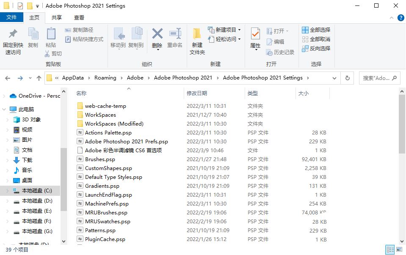Go back with the Back arrow
Screen dimensions: 406x255
[8, 78]
